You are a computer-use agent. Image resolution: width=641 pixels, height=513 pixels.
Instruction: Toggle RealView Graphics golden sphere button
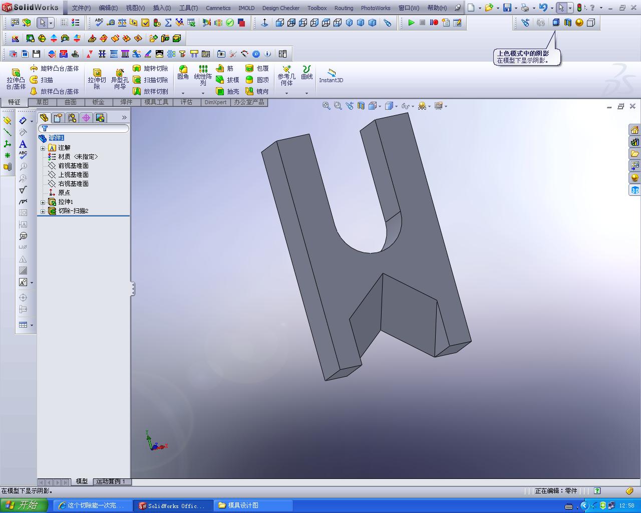pyautogui.click(x=579, y=23)
